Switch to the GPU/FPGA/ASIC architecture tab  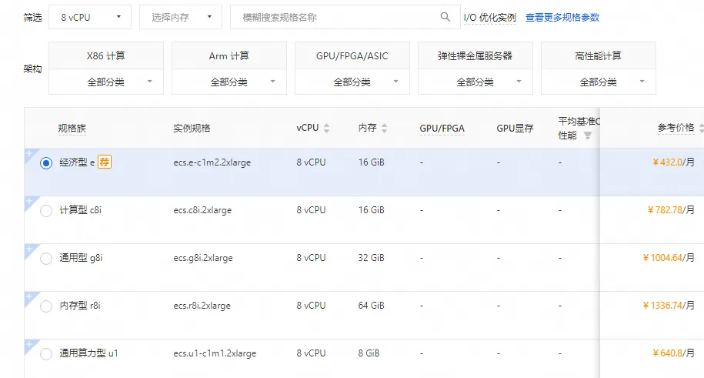pos(352,55)
